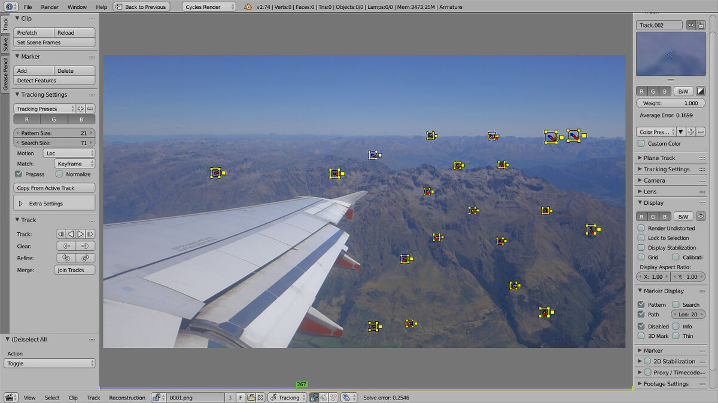Open the Window menu
The width and height of the screenshot is (718, 403).
pos(77,7)
